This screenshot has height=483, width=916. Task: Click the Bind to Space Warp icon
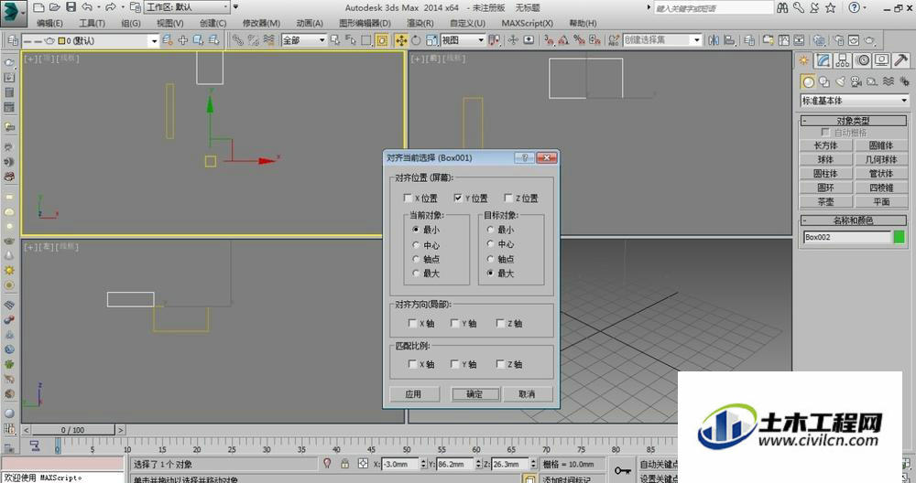[268, 40]
